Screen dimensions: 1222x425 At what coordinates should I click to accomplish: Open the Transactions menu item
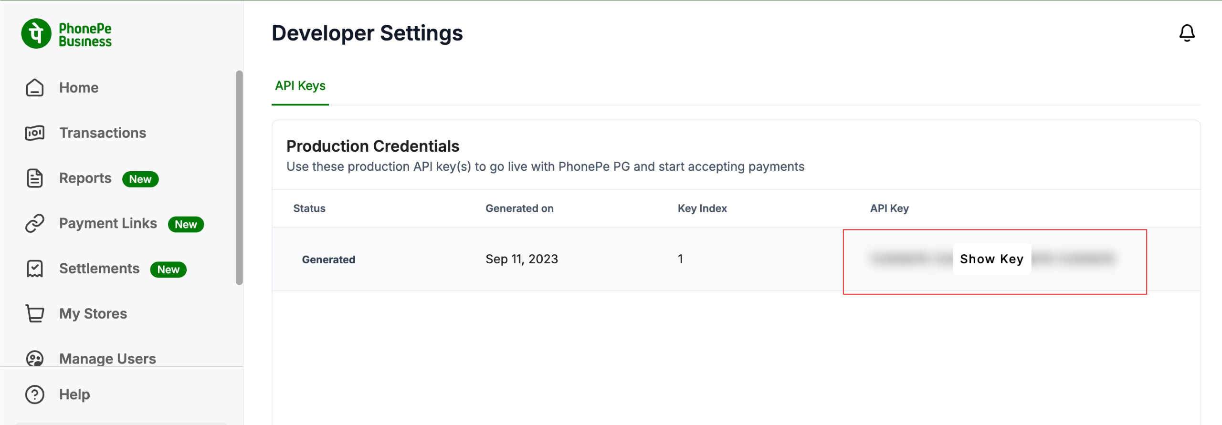(x=103, y=133)
